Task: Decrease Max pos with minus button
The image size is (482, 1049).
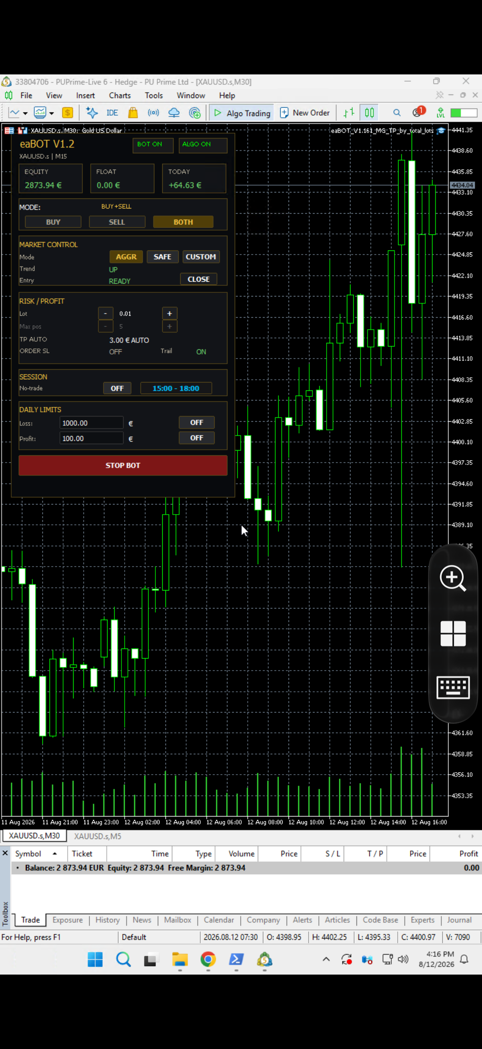Action: tap(106, 326)
